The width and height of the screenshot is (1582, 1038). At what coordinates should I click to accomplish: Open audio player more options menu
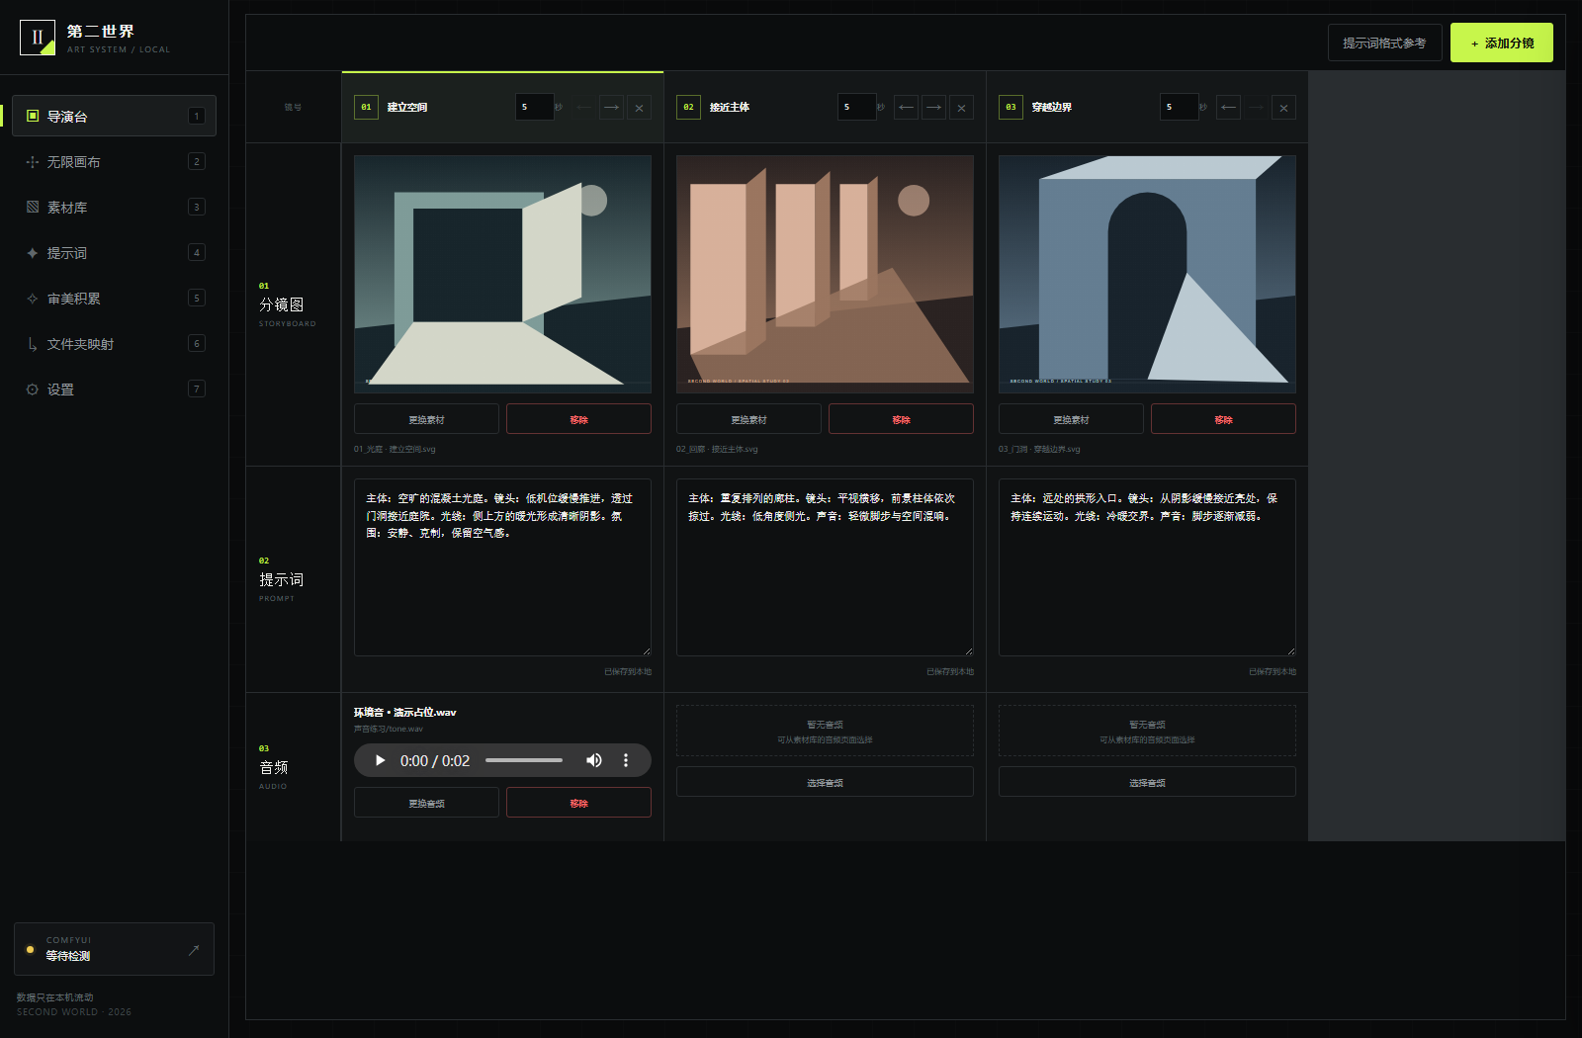(x=626, y=760)
